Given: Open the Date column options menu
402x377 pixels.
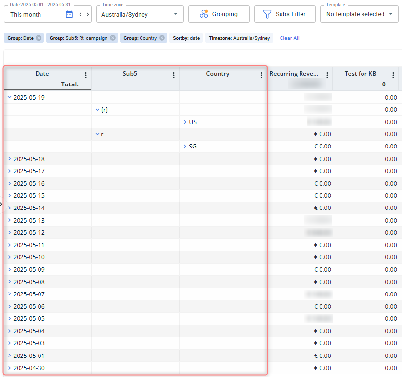Looking at the screenshot, I should [86, 75].
